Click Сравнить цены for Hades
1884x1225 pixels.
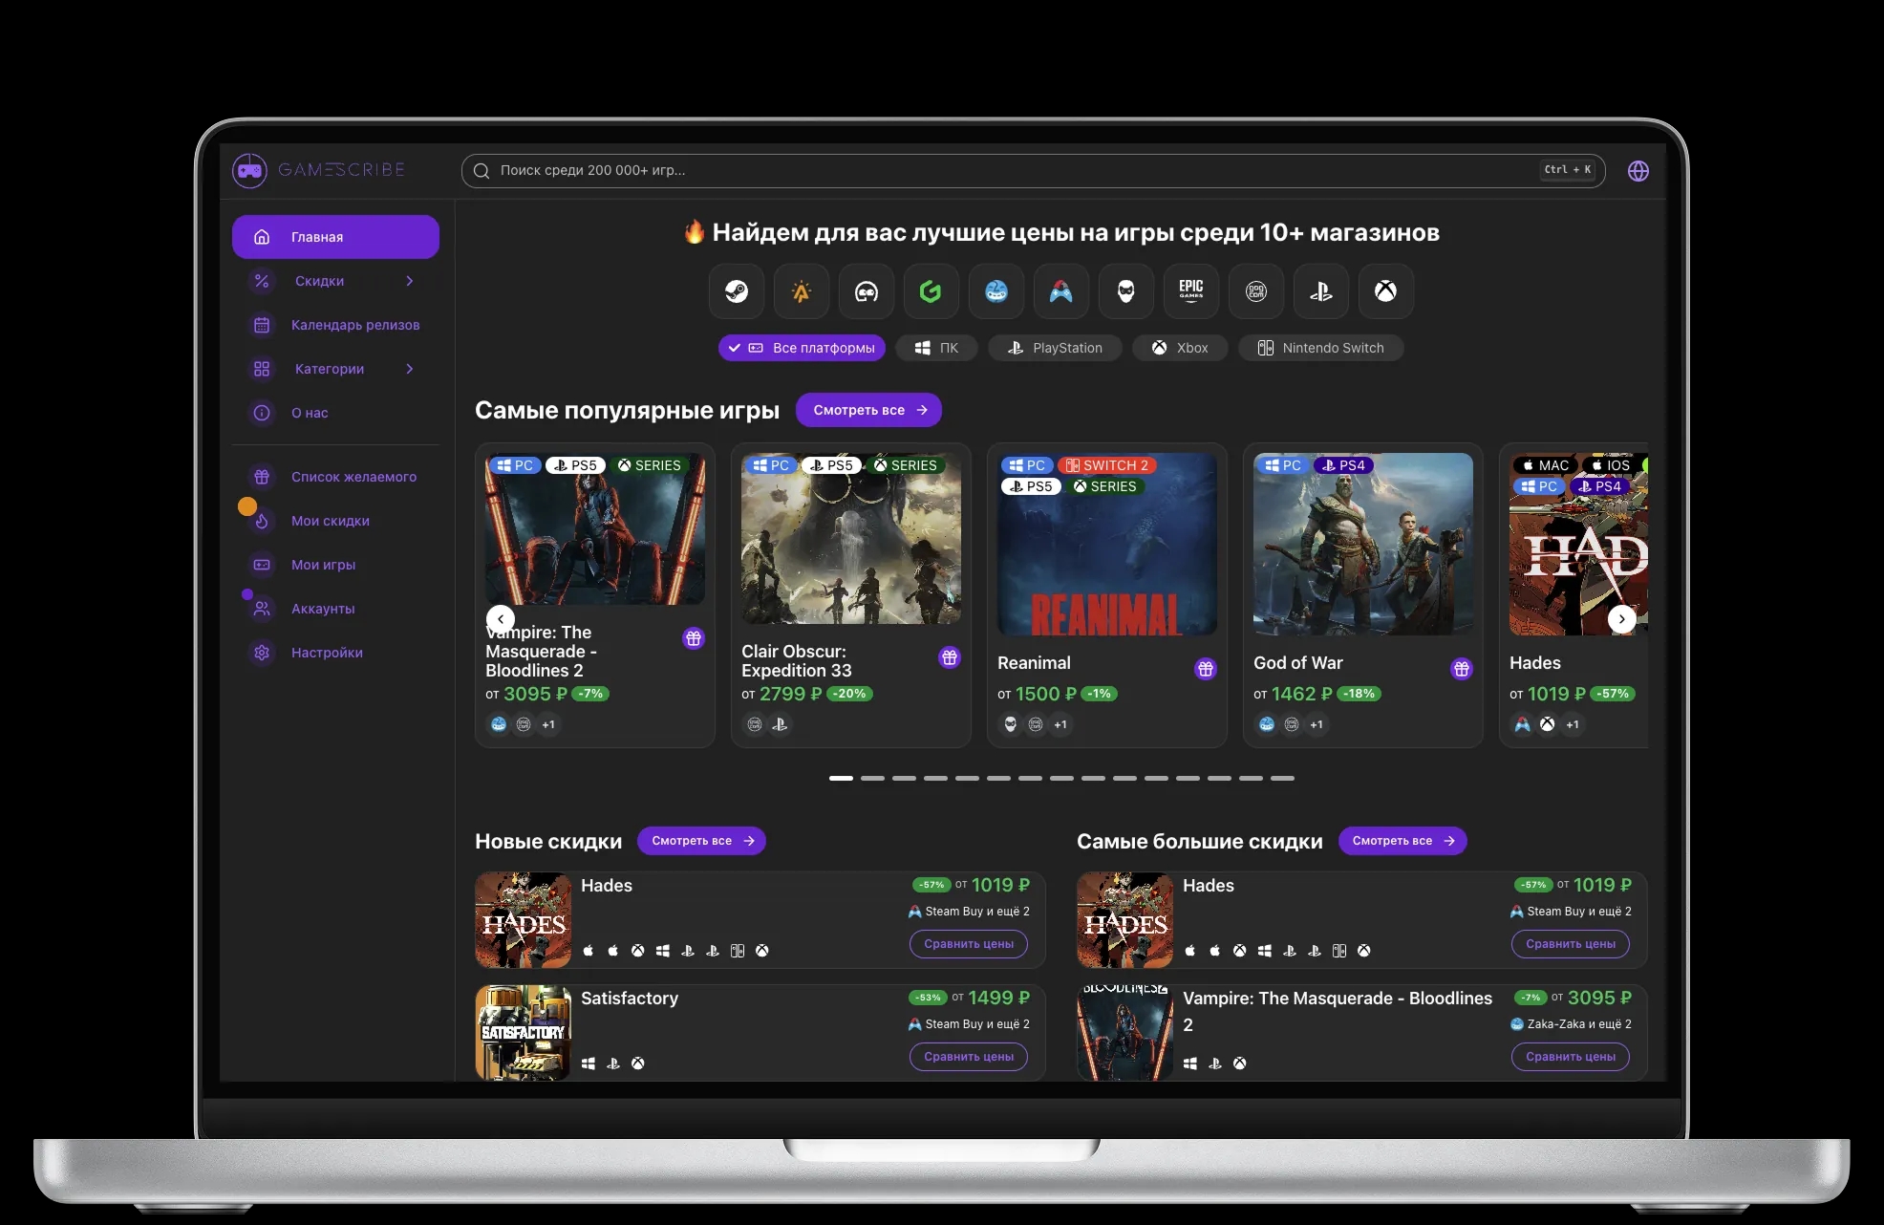tap(968, 944)
